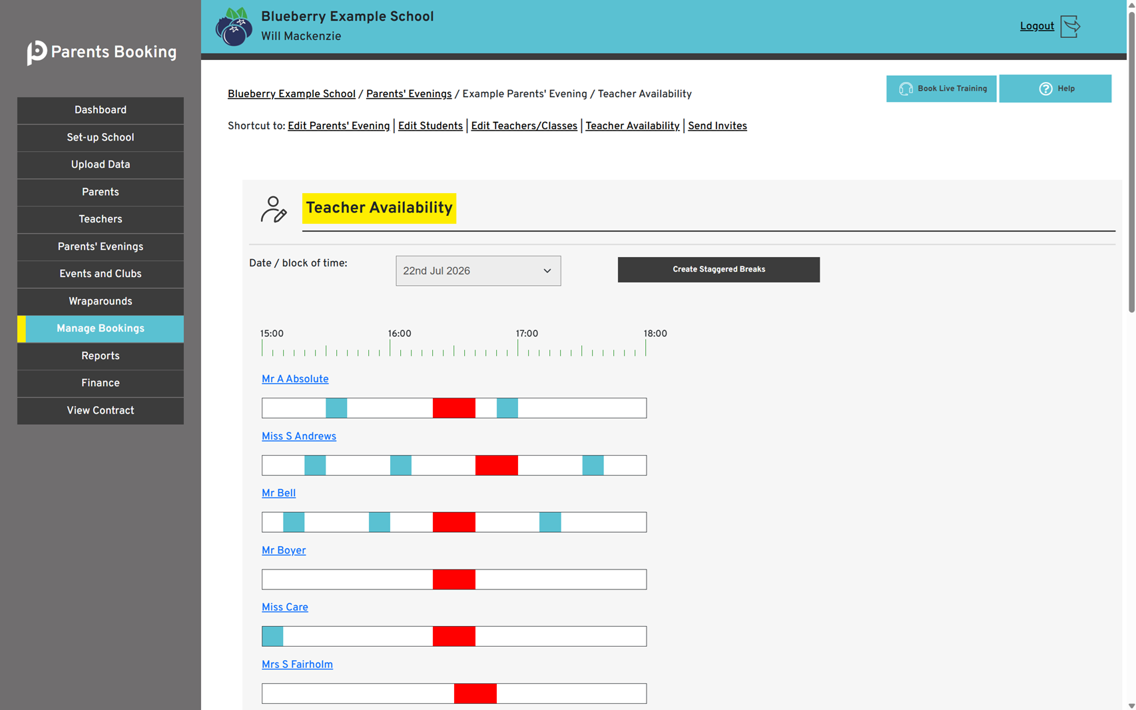Screen dimensions: 1136x710
Task: Click red break block in Mr A Absolute row
Action: pos(454,408)
